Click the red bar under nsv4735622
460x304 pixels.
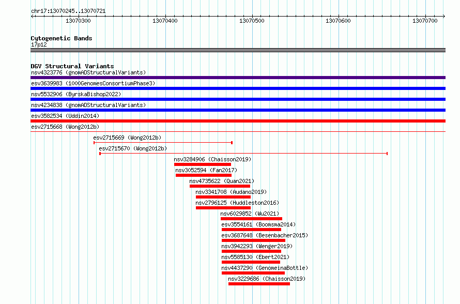click(x=220, y=186)
